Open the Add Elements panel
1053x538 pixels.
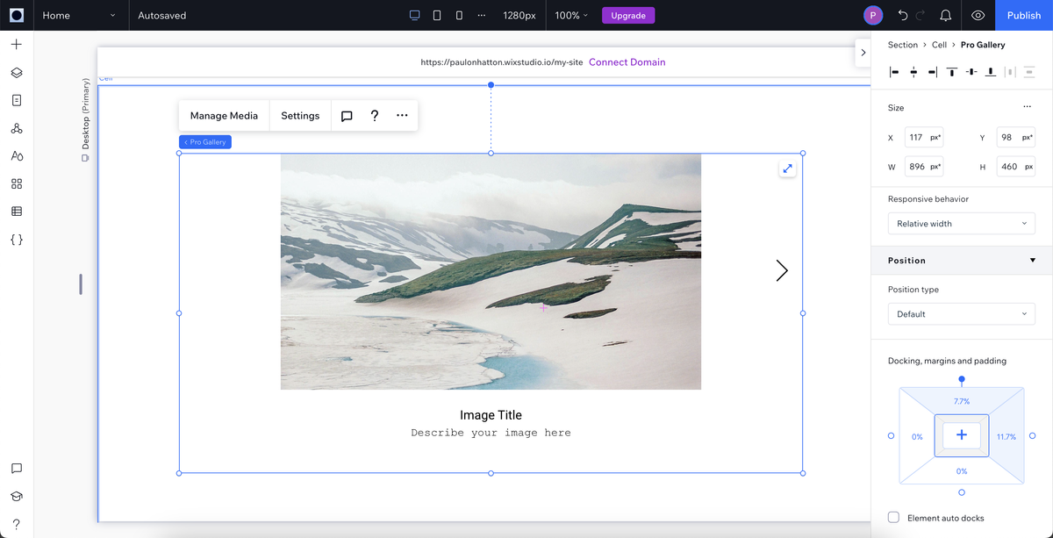tap(16, 43)
